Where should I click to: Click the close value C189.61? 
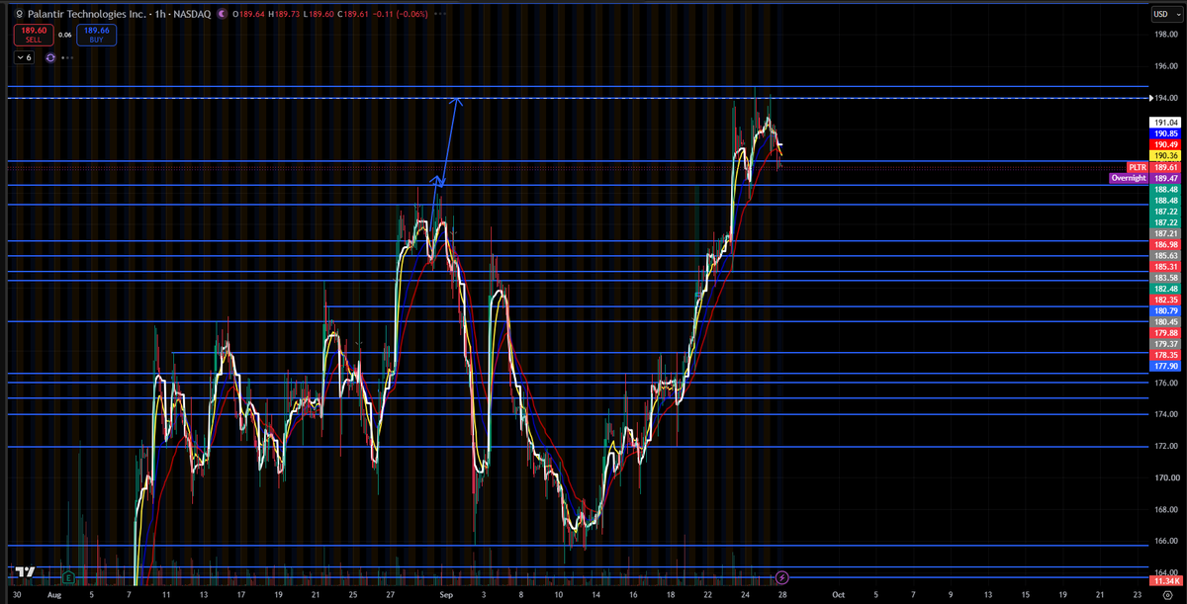351,13
